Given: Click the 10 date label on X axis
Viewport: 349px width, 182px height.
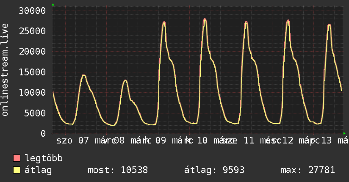Looking at the screenshot, I should (x=202, y=141).
